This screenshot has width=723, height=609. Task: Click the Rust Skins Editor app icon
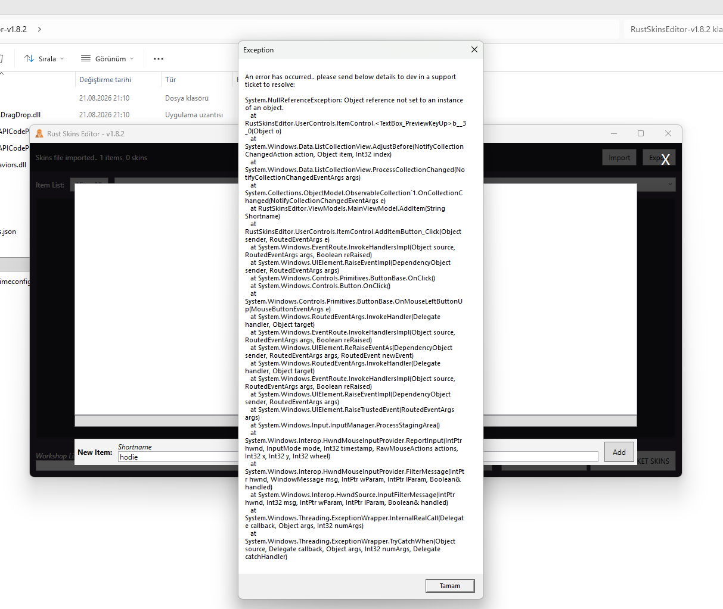click(x=39, y=133)
